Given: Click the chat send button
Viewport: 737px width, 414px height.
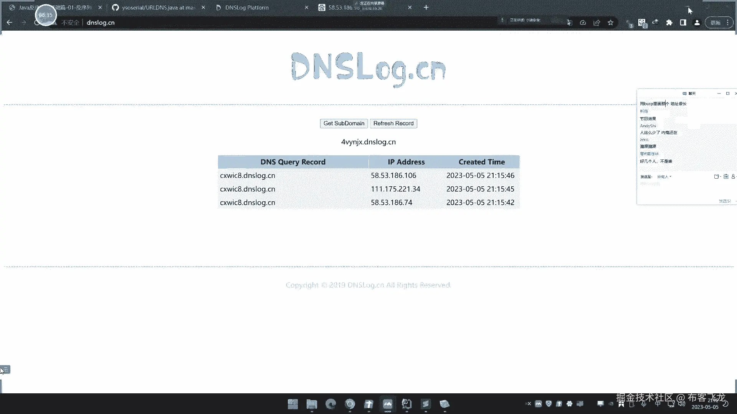Looking at the screenshot, I should click(724, 201).
